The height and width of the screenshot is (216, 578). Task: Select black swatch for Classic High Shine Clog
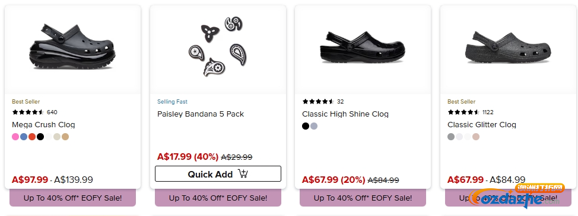(x=306, y=126)
